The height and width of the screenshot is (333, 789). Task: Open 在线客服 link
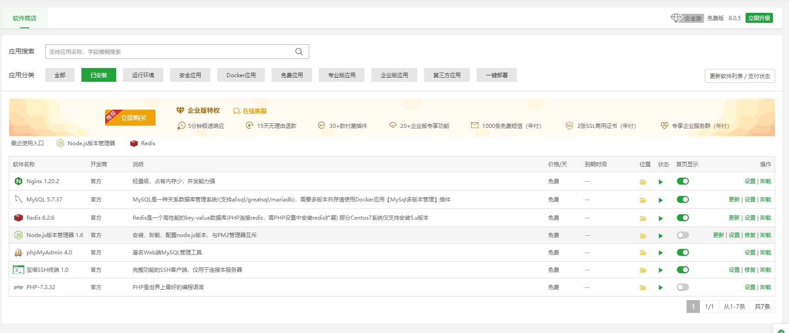[250, 111]
